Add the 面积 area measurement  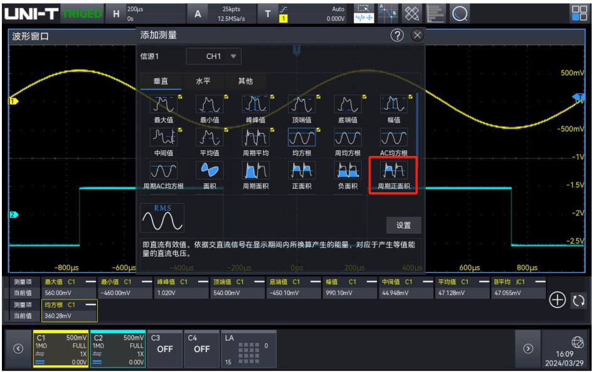pyautogui.click(x=209, y=171)
